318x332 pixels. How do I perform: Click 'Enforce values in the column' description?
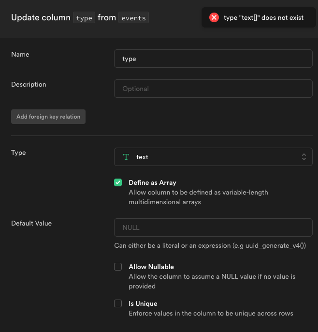(211, 314)
